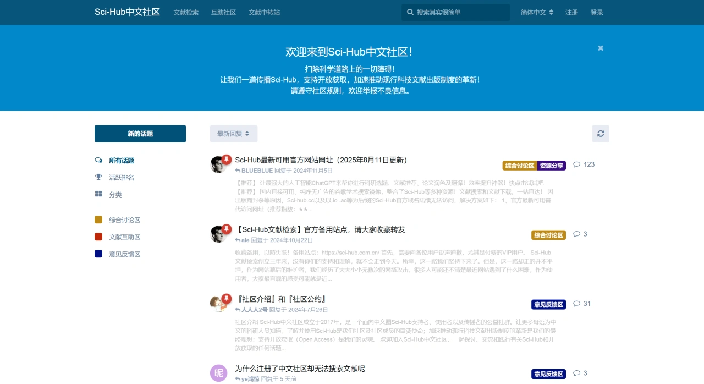Open the 综合讨论区 sidebar category
This screenshot has height=384, width=704.
125,220
